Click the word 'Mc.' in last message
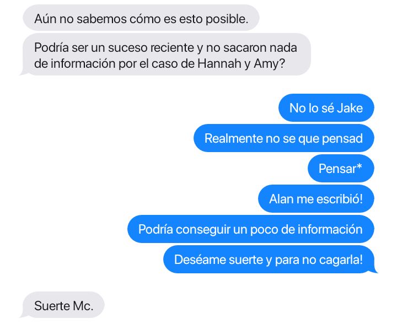This screenshot has height=324, width=397. click(x=83, y=306)
